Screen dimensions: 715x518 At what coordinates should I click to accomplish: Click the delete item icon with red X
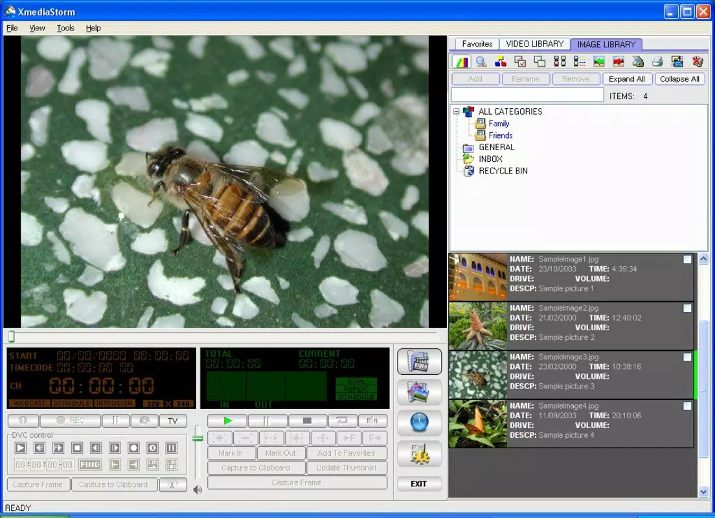pos(698,62)
